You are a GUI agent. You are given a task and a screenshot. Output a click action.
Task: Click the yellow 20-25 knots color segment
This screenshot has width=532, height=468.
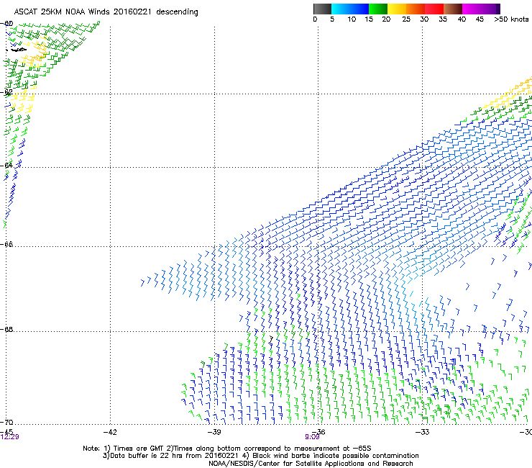click(397, 9)
